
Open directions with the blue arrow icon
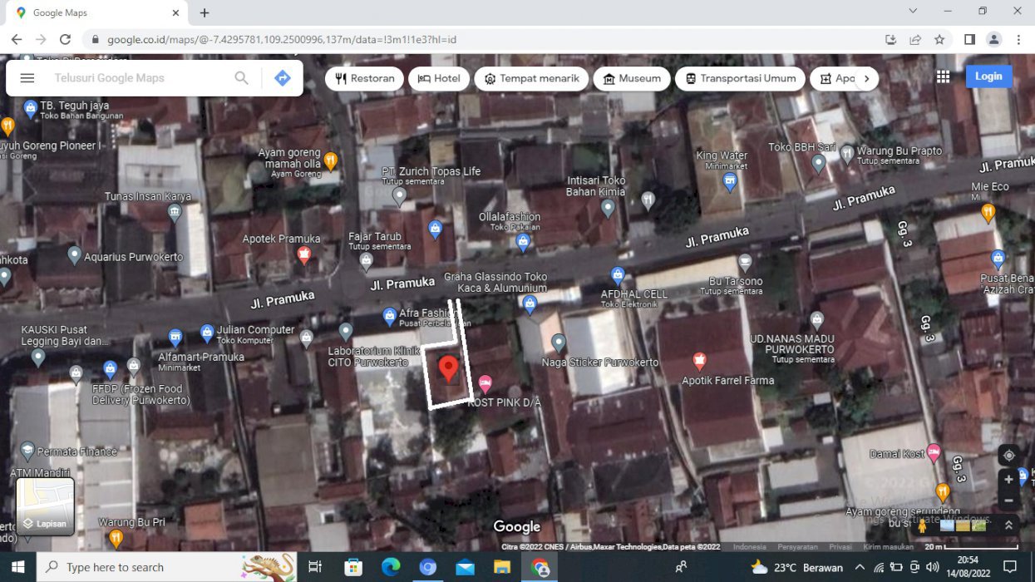(283, 78)
